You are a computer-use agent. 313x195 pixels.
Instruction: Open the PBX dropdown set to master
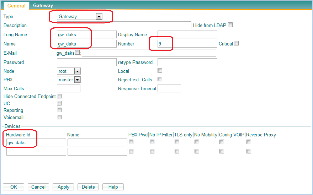(69, 80)
